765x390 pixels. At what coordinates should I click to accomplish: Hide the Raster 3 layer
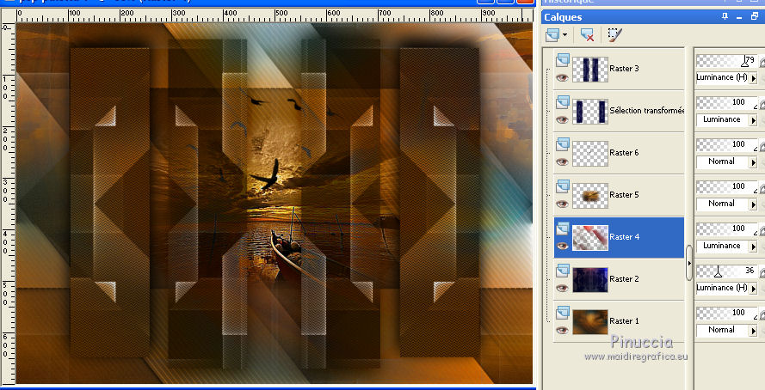tap(563, 78)
